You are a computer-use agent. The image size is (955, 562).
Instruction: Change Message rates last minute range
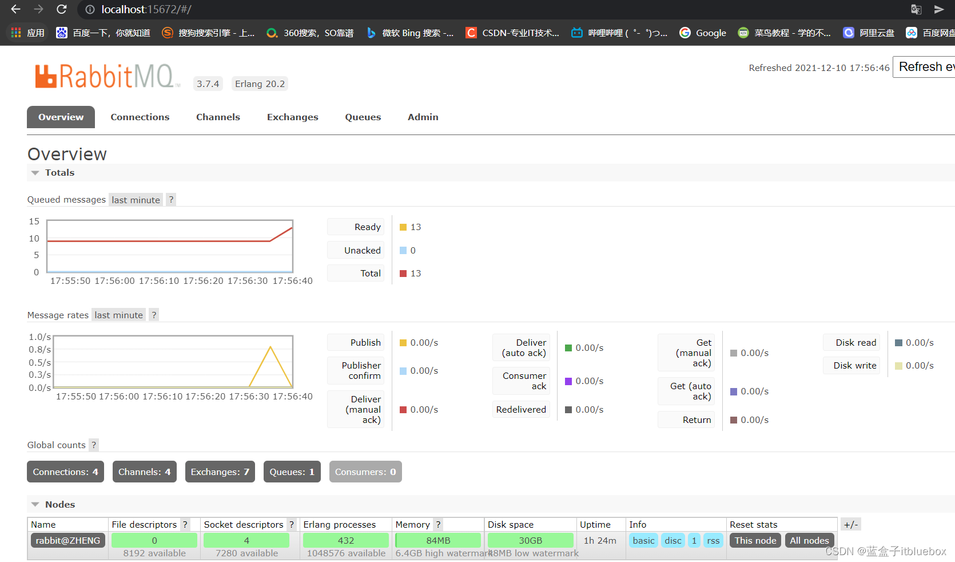coord(118,315)
